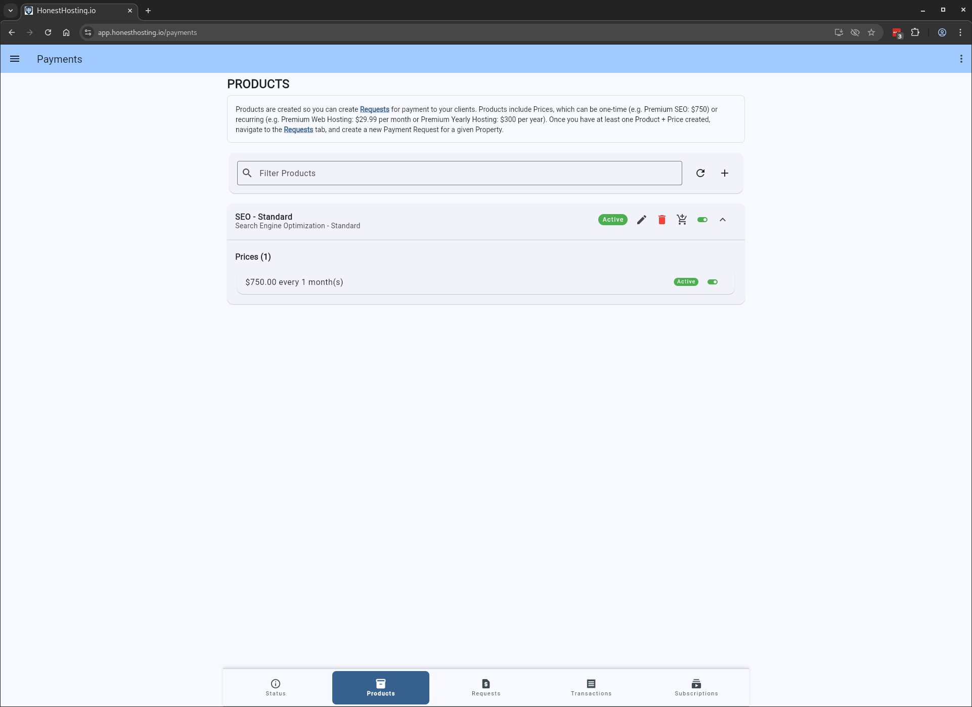Toggle SEO - Standard product active switch
Image resolution: width=972 pixels, height=707 pixels.
(702, 220)
